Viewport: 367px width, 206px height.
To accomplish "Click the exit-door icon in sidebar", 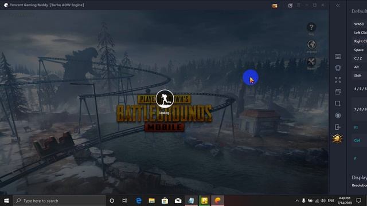I will (338, 127).
